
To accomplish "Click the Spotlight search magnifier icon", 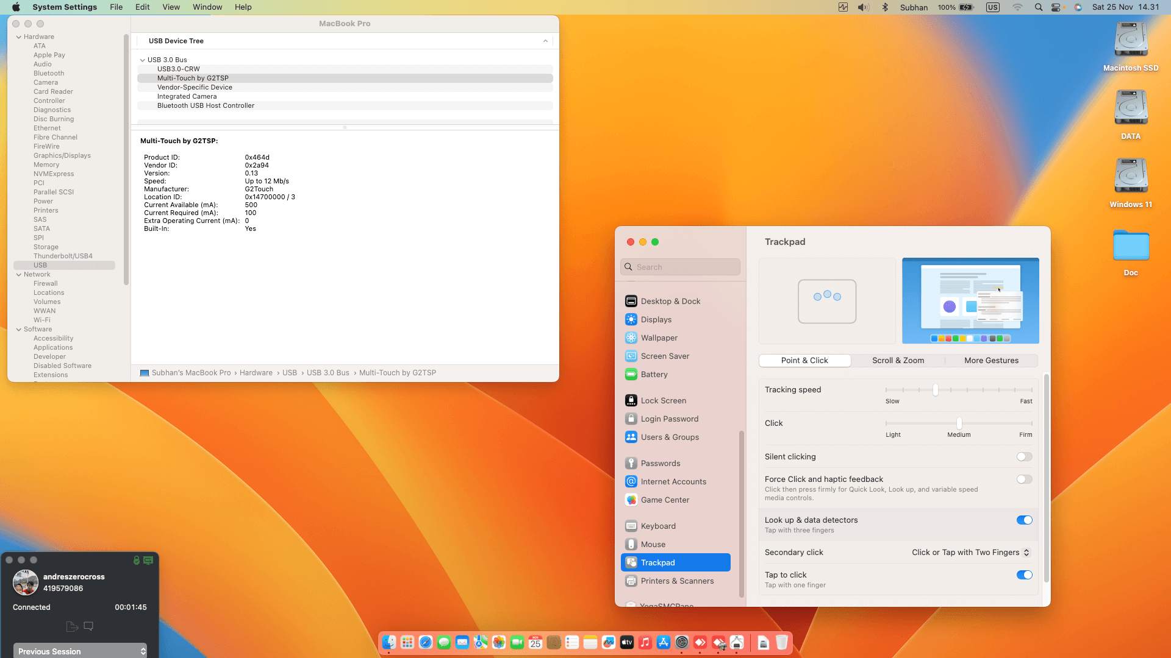I will tap(1038, 7).
